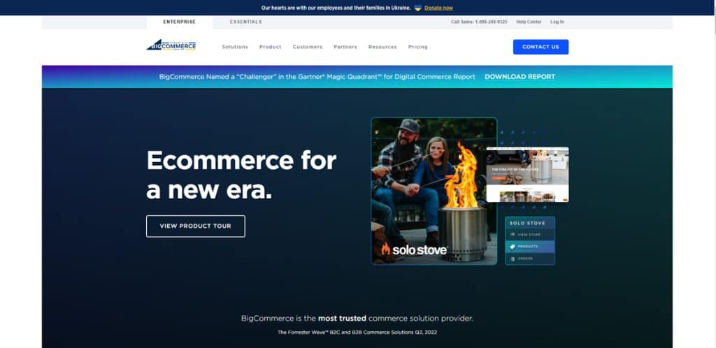Switch to the Enterprise tab

(x=180, y=22)
